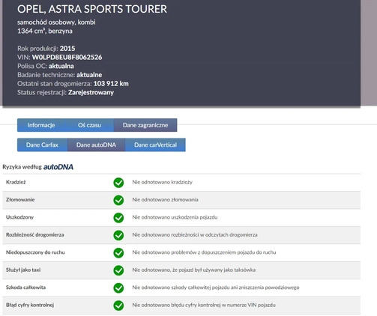Screen dimensions: 377x316
Task: Click the production year 2015
Action: coord(67,49)
